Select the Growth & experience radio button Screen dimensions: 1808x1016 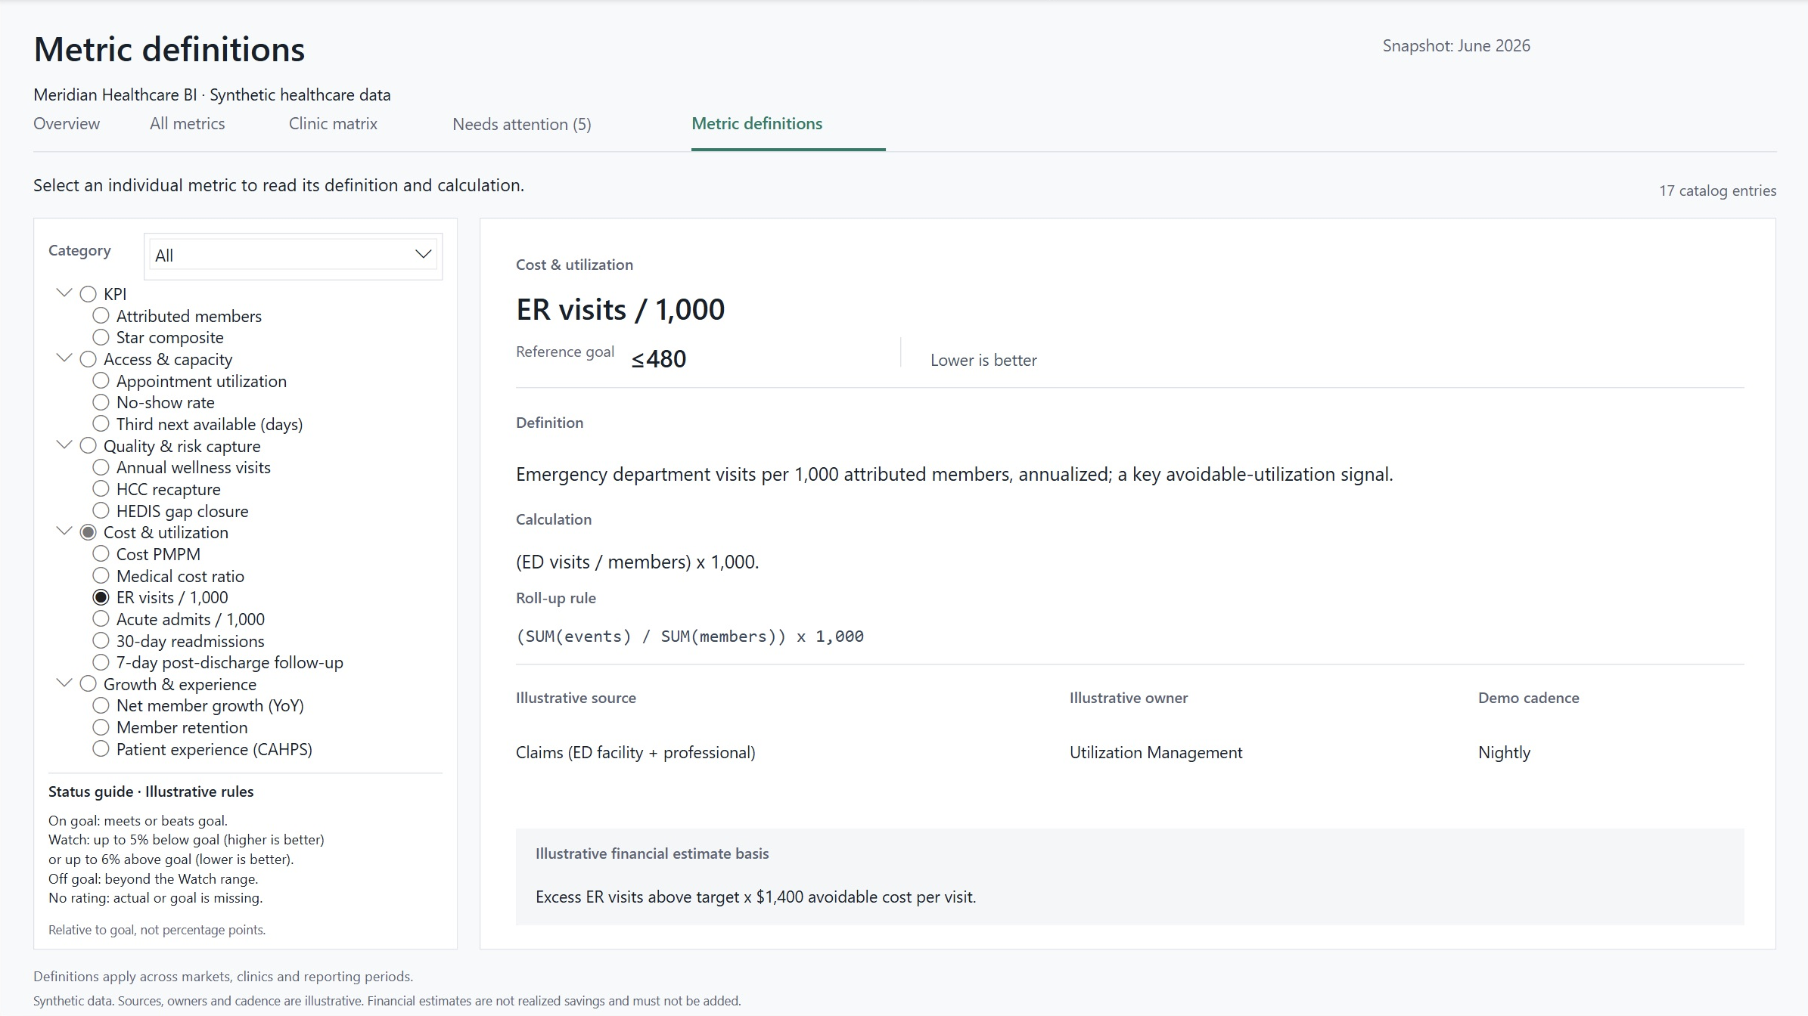(x=89, y=684)
